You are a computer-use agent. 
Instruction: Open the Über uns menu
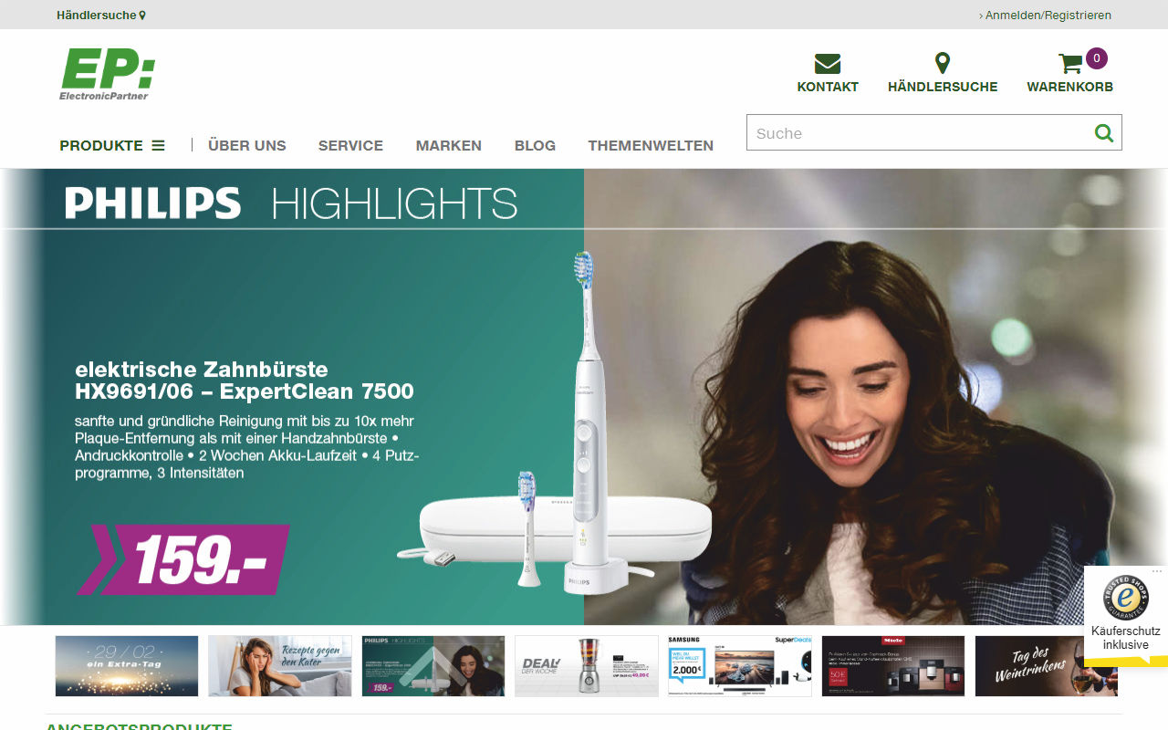247,145
